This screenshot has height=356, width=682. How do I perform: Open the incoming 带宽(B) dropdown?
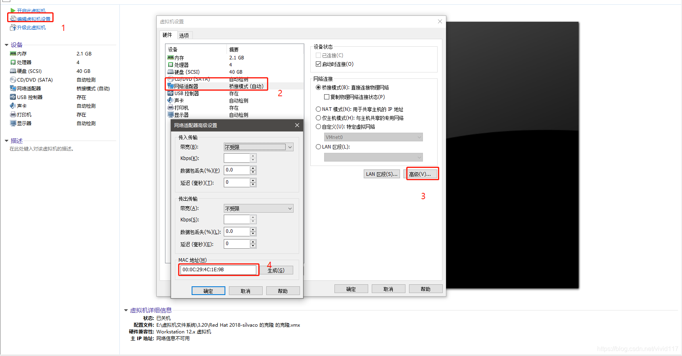click(259, 147)
